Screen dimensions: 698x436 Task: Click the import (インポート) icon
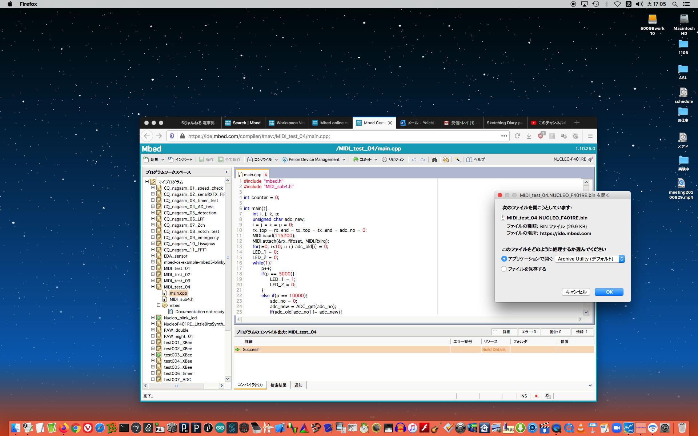click(x=171, y=160)
